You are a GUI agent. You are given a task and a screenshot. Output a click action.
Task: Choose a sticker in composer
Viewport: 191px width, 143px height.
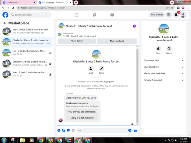[68, 130]
